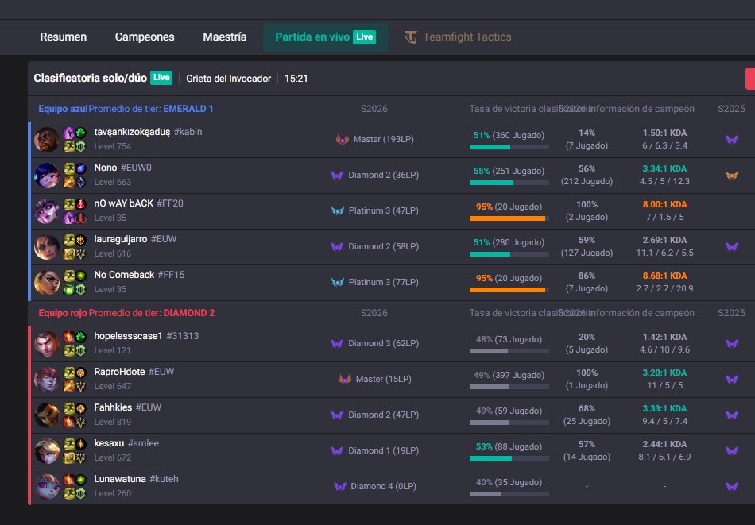The height and width of the screenshot is (525, 755).
Task: Open No Comeback #FF15 profile
Action: coord(139,275)
